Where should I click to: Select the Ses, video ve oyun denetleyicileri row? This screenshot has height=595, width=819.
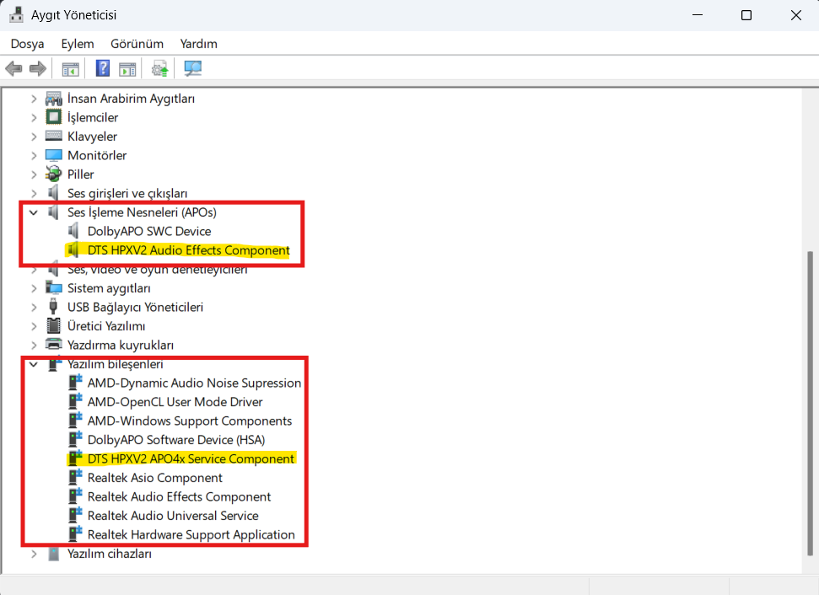tap(157, 270)
